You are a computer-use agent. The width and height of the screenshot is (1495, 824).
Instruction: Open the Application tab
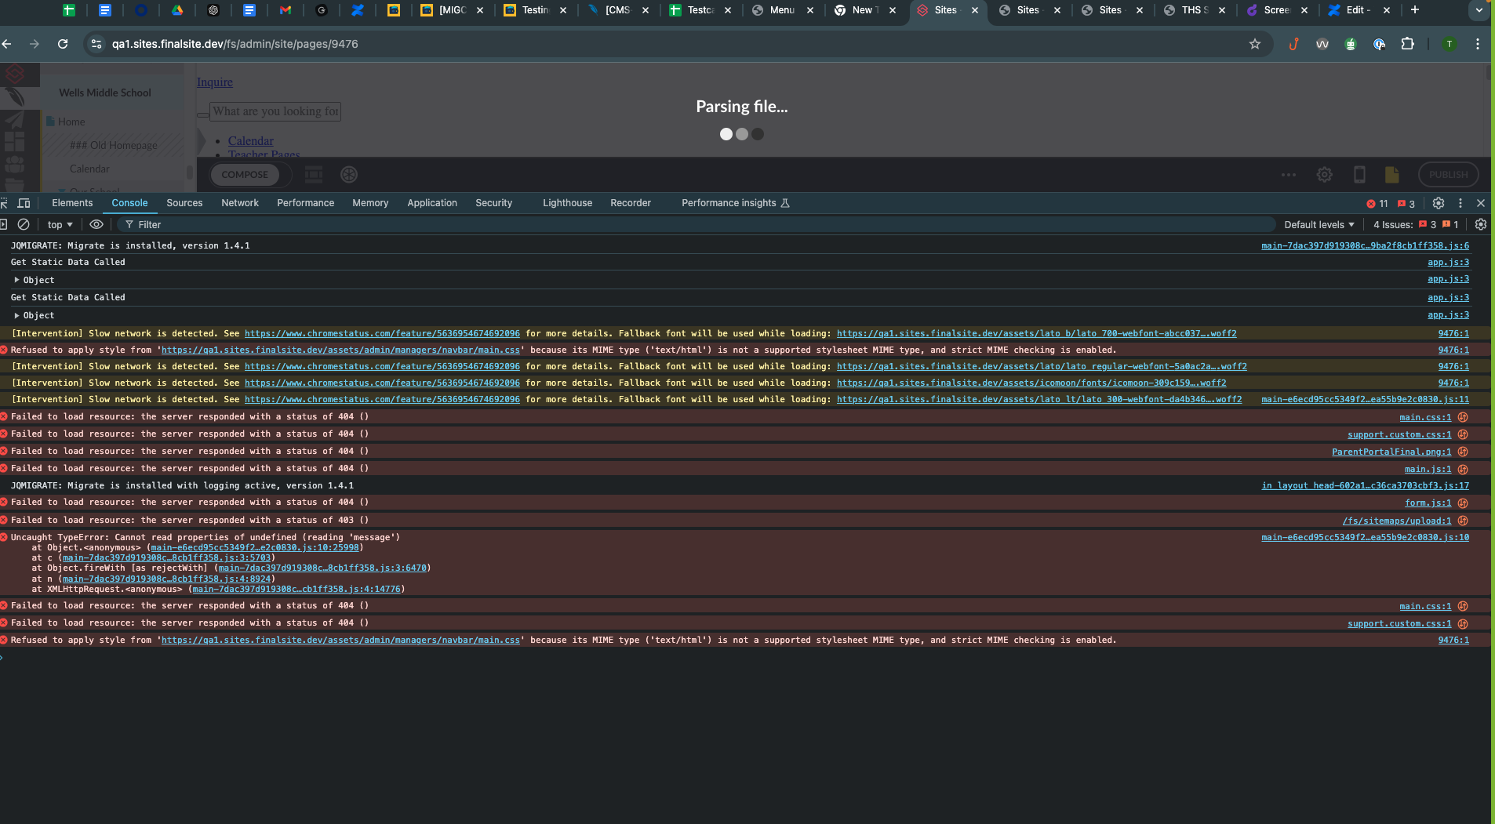point(431,203)
